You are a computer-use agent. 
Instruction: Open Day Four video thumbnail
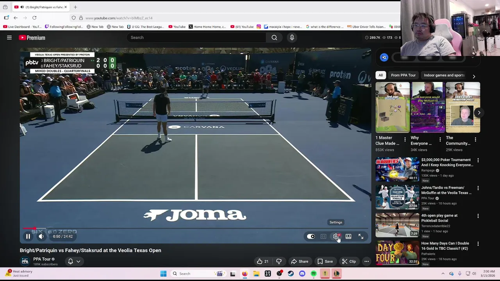coord(397,253)
